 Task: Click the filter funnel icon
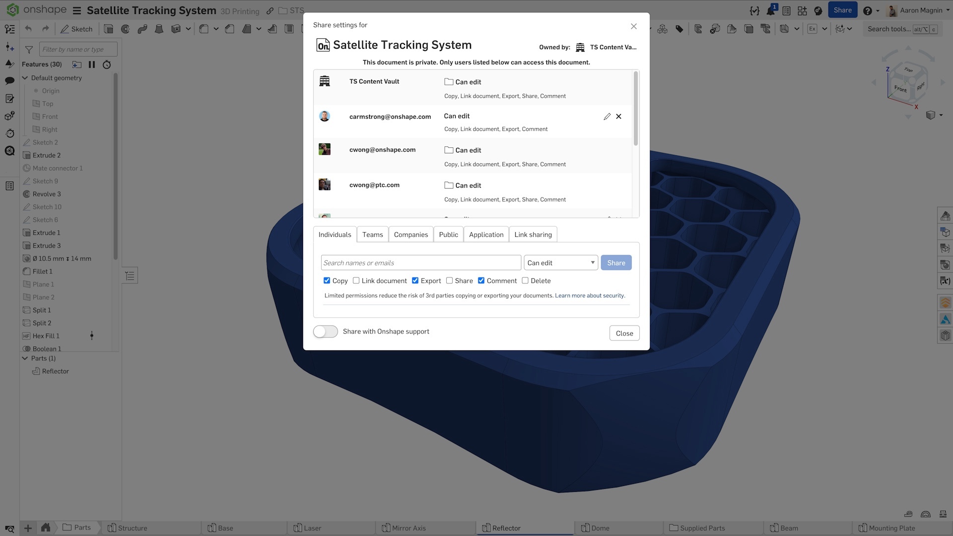[29, 49]
